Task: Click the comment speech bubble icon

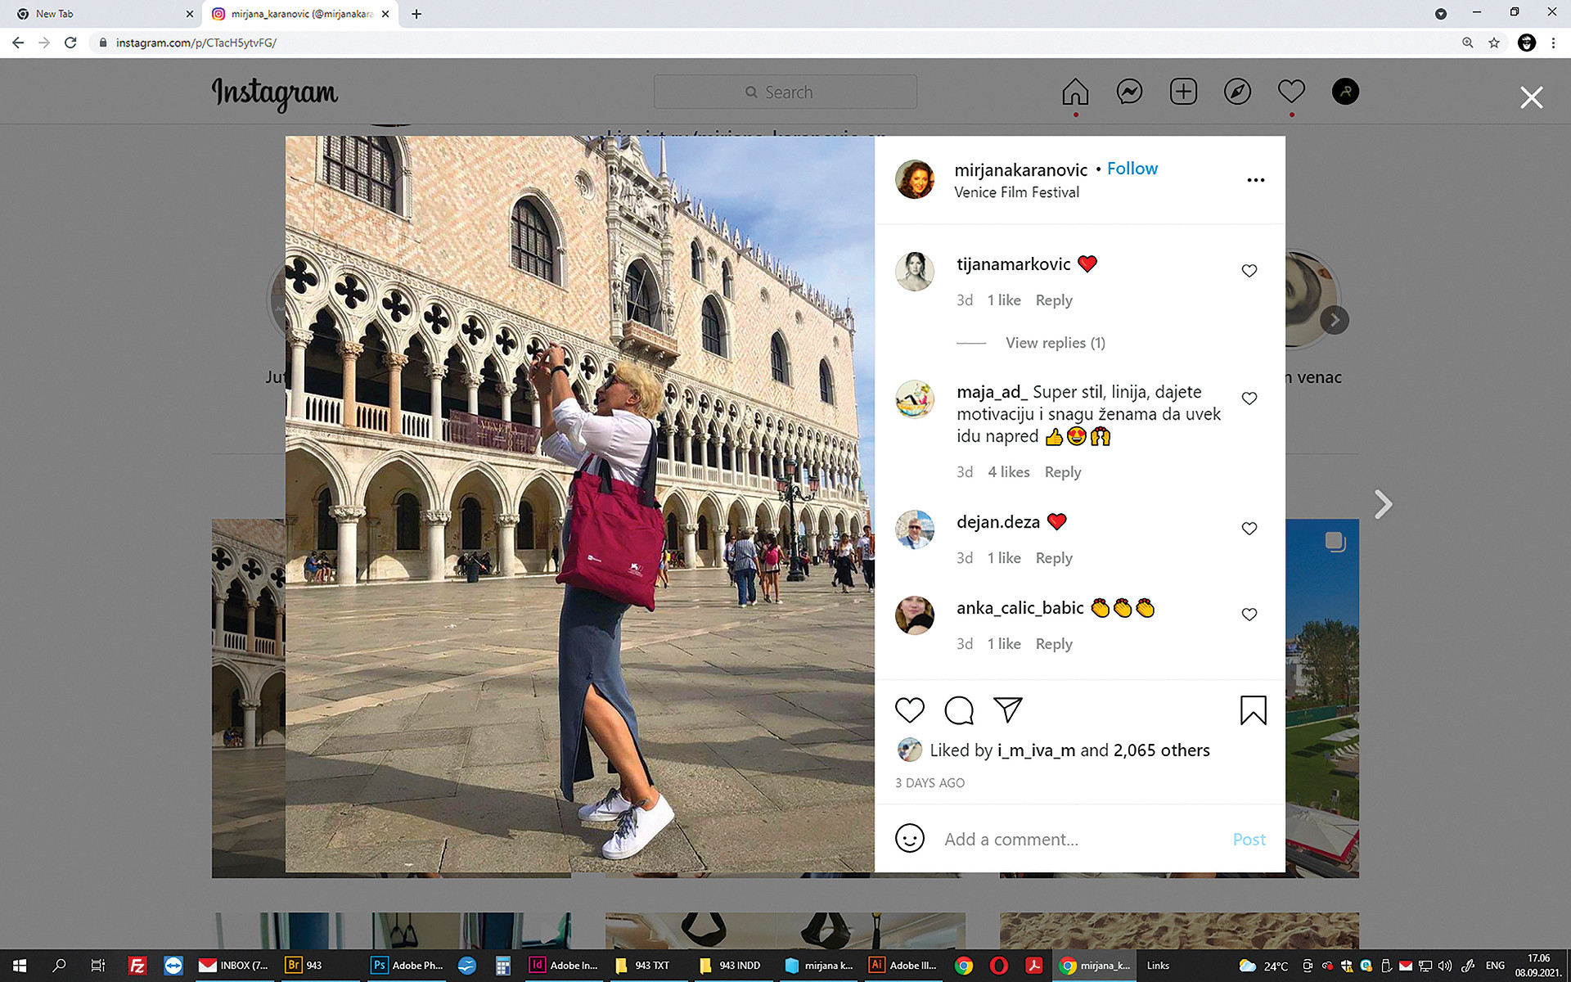Action: pyautogui.click(x=959, y=710)
